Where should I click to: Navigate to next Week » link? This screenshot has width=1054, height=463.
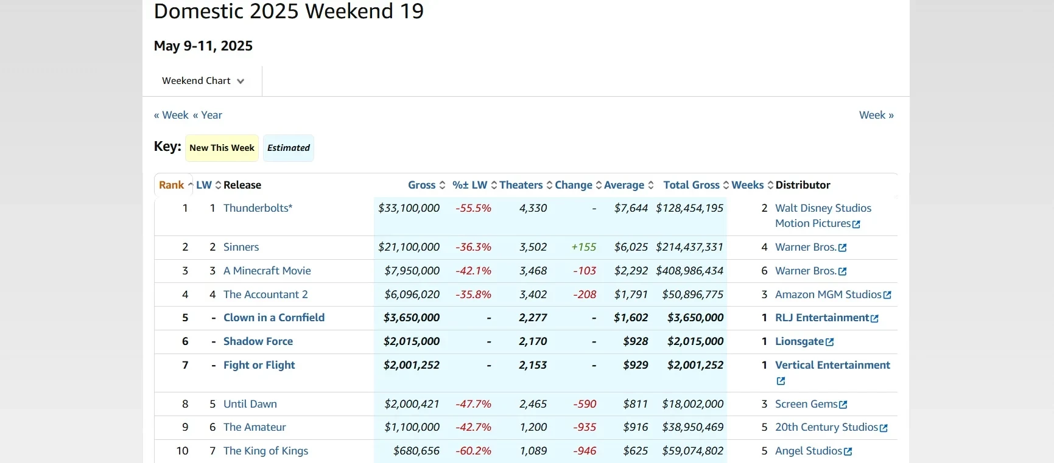876,115
